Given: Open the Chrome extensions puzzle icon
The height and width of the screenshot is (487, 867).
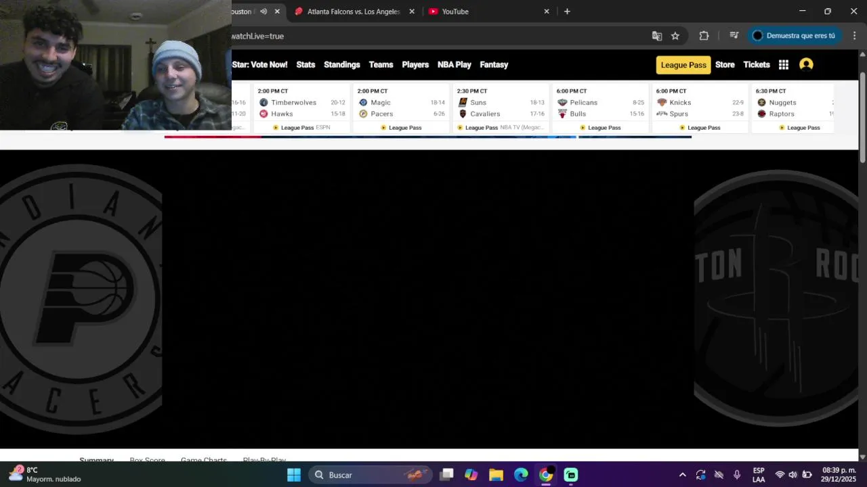Looking at the screenshot, I should (704, 36).
